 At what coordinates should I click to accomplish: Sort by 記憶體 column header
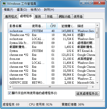(x=67, y=26)
